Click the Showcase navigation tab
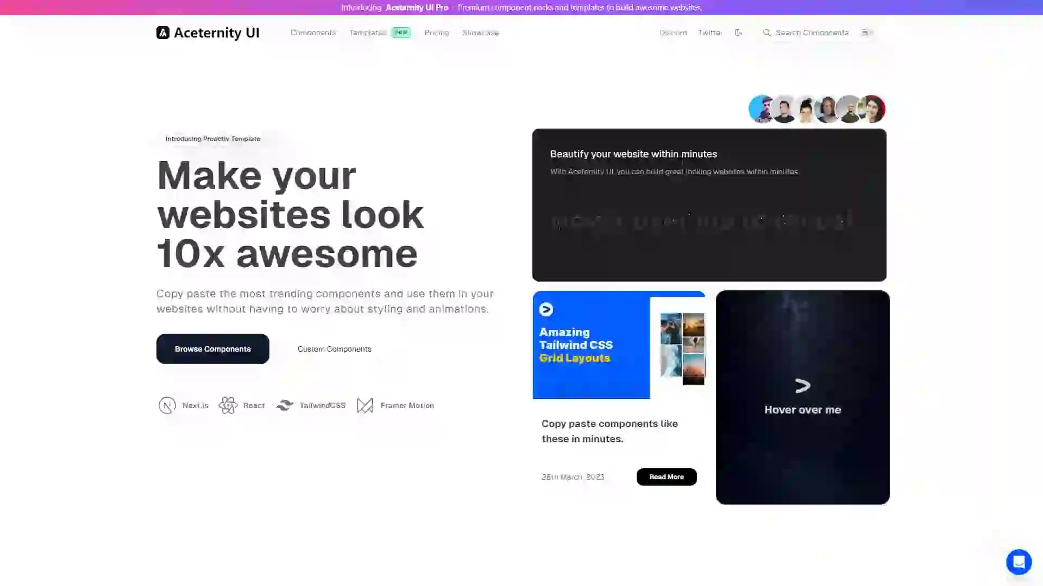 (x=480, y=32)
